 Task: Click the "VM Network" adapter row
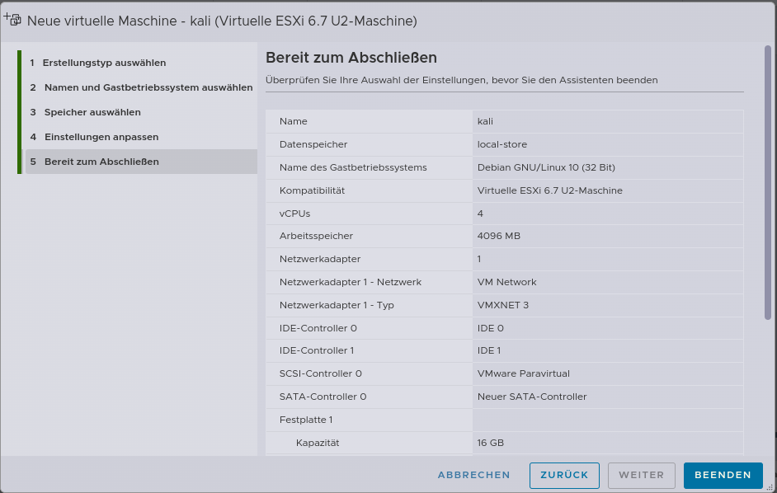tap(506, 282)
